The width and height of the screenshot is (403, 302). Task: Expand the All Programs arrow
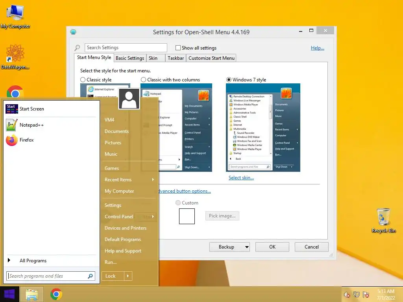click(9, 260)
